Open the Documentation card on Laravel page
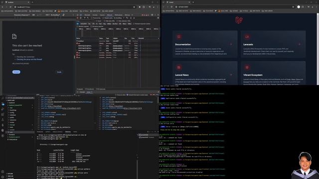The height and width of the screenshot is (179, 319). 205,44
